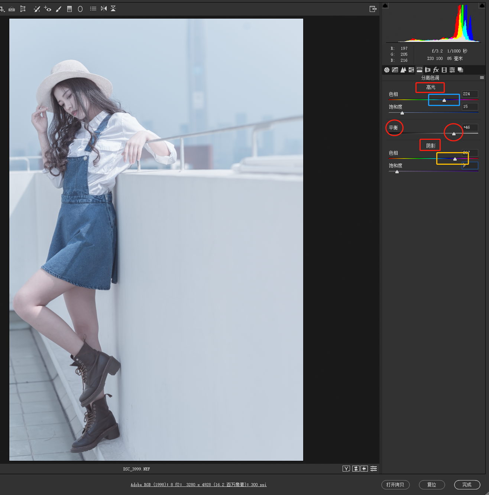The image size is (489, 495).
Task: Click the 打开拷贝 button
Action: (395, 485)
